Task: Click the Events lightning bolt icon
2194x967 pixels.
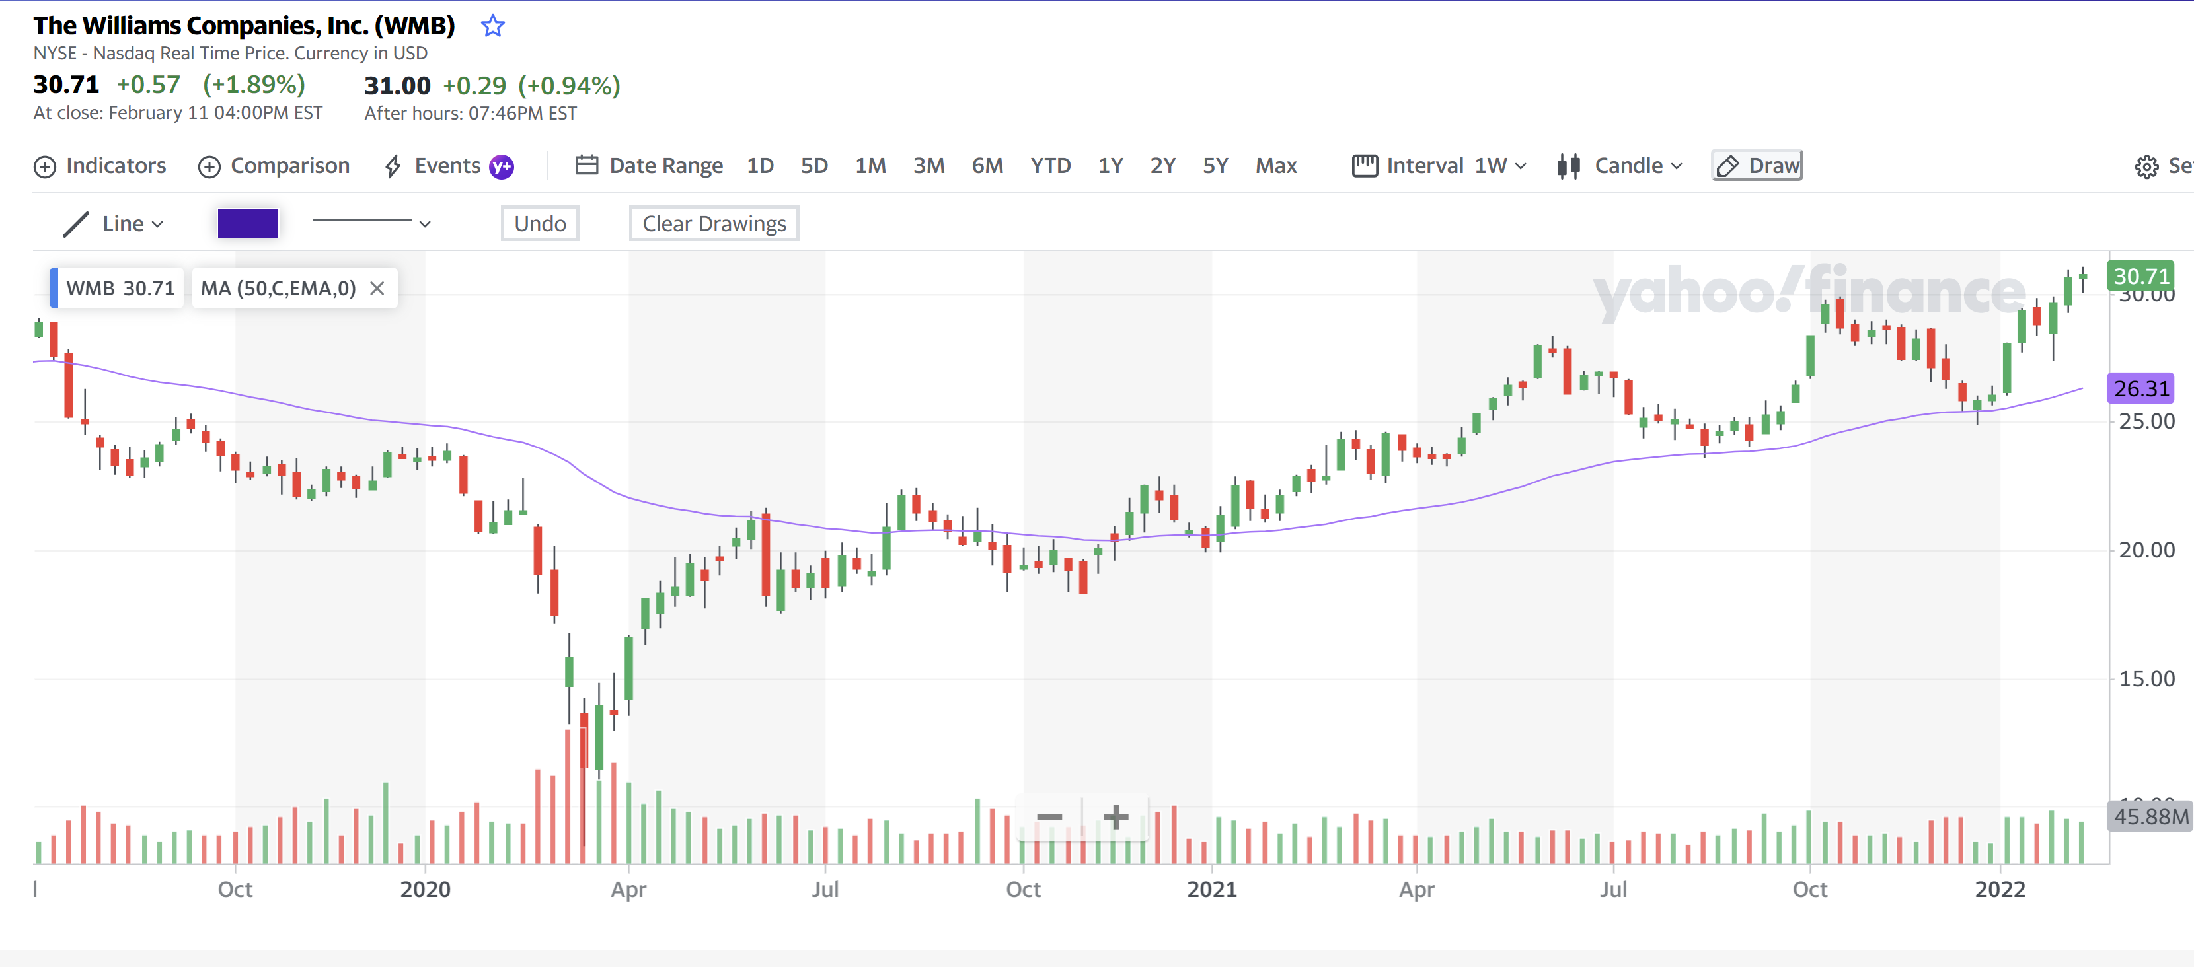Action: click(393, 166)
